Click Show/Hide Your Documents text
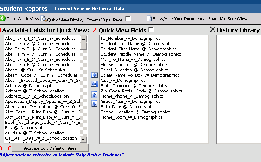The width and height of the screenshot is (261, 162). pyautogui.click(x=178, y=18)
